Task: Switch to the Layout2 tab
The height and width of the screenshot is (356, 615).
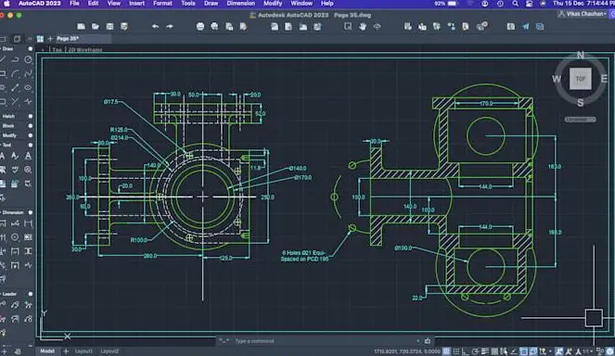Action: [109, 351]
